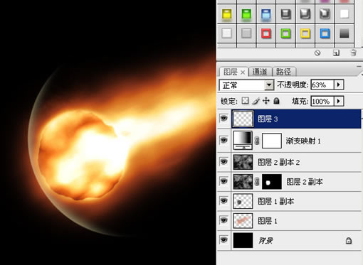Viewport: 363px width, 265px height.
Task: Hide the 图层 3 layer
Action: [223, 118]
